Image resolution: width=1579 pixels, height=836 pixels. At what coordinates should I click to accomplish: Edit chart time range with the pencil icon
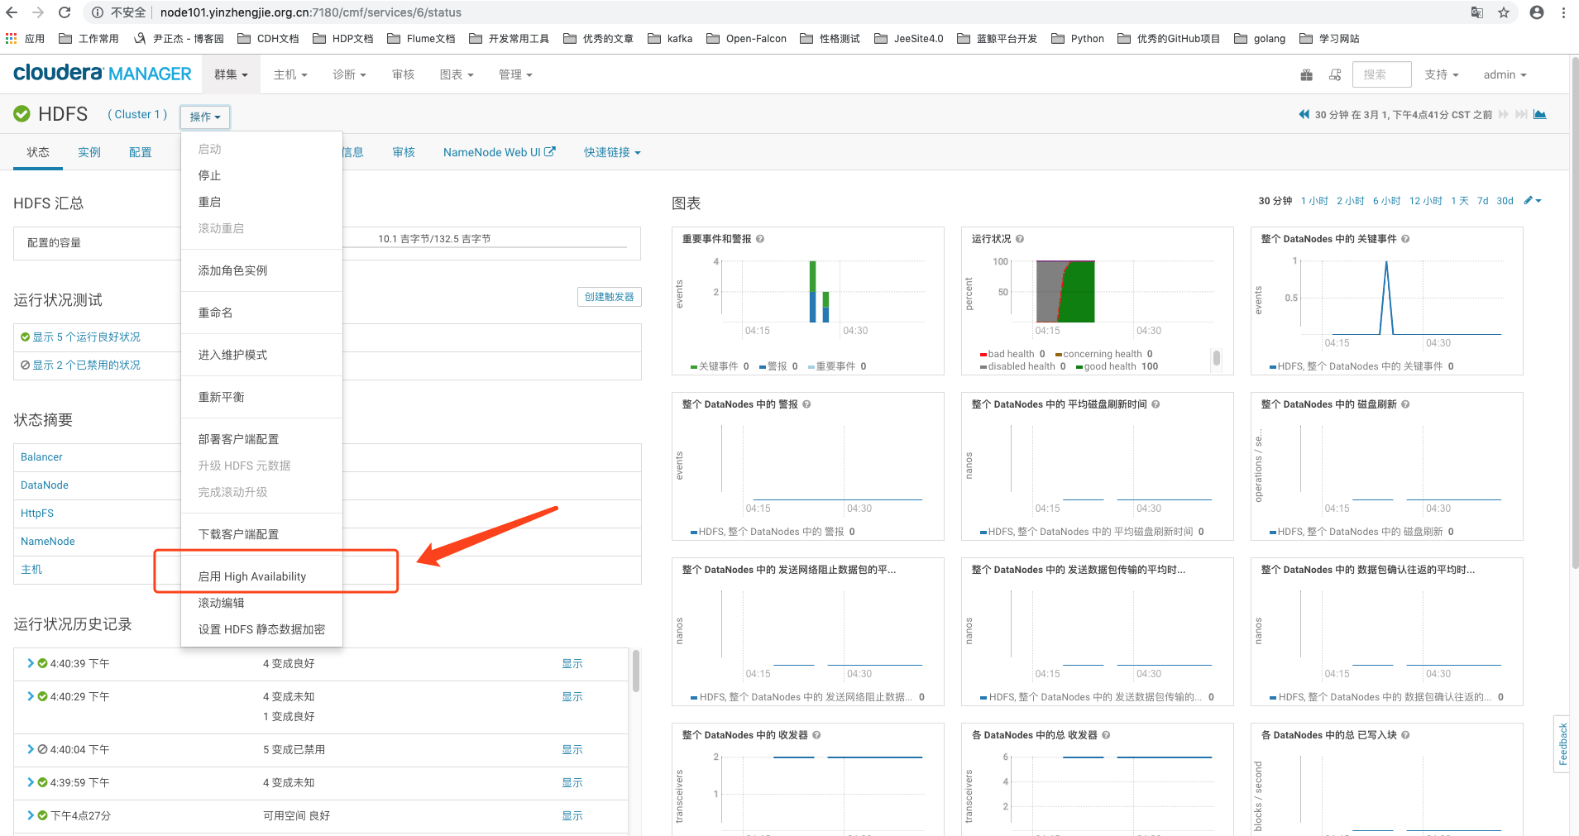point(1526,200)
